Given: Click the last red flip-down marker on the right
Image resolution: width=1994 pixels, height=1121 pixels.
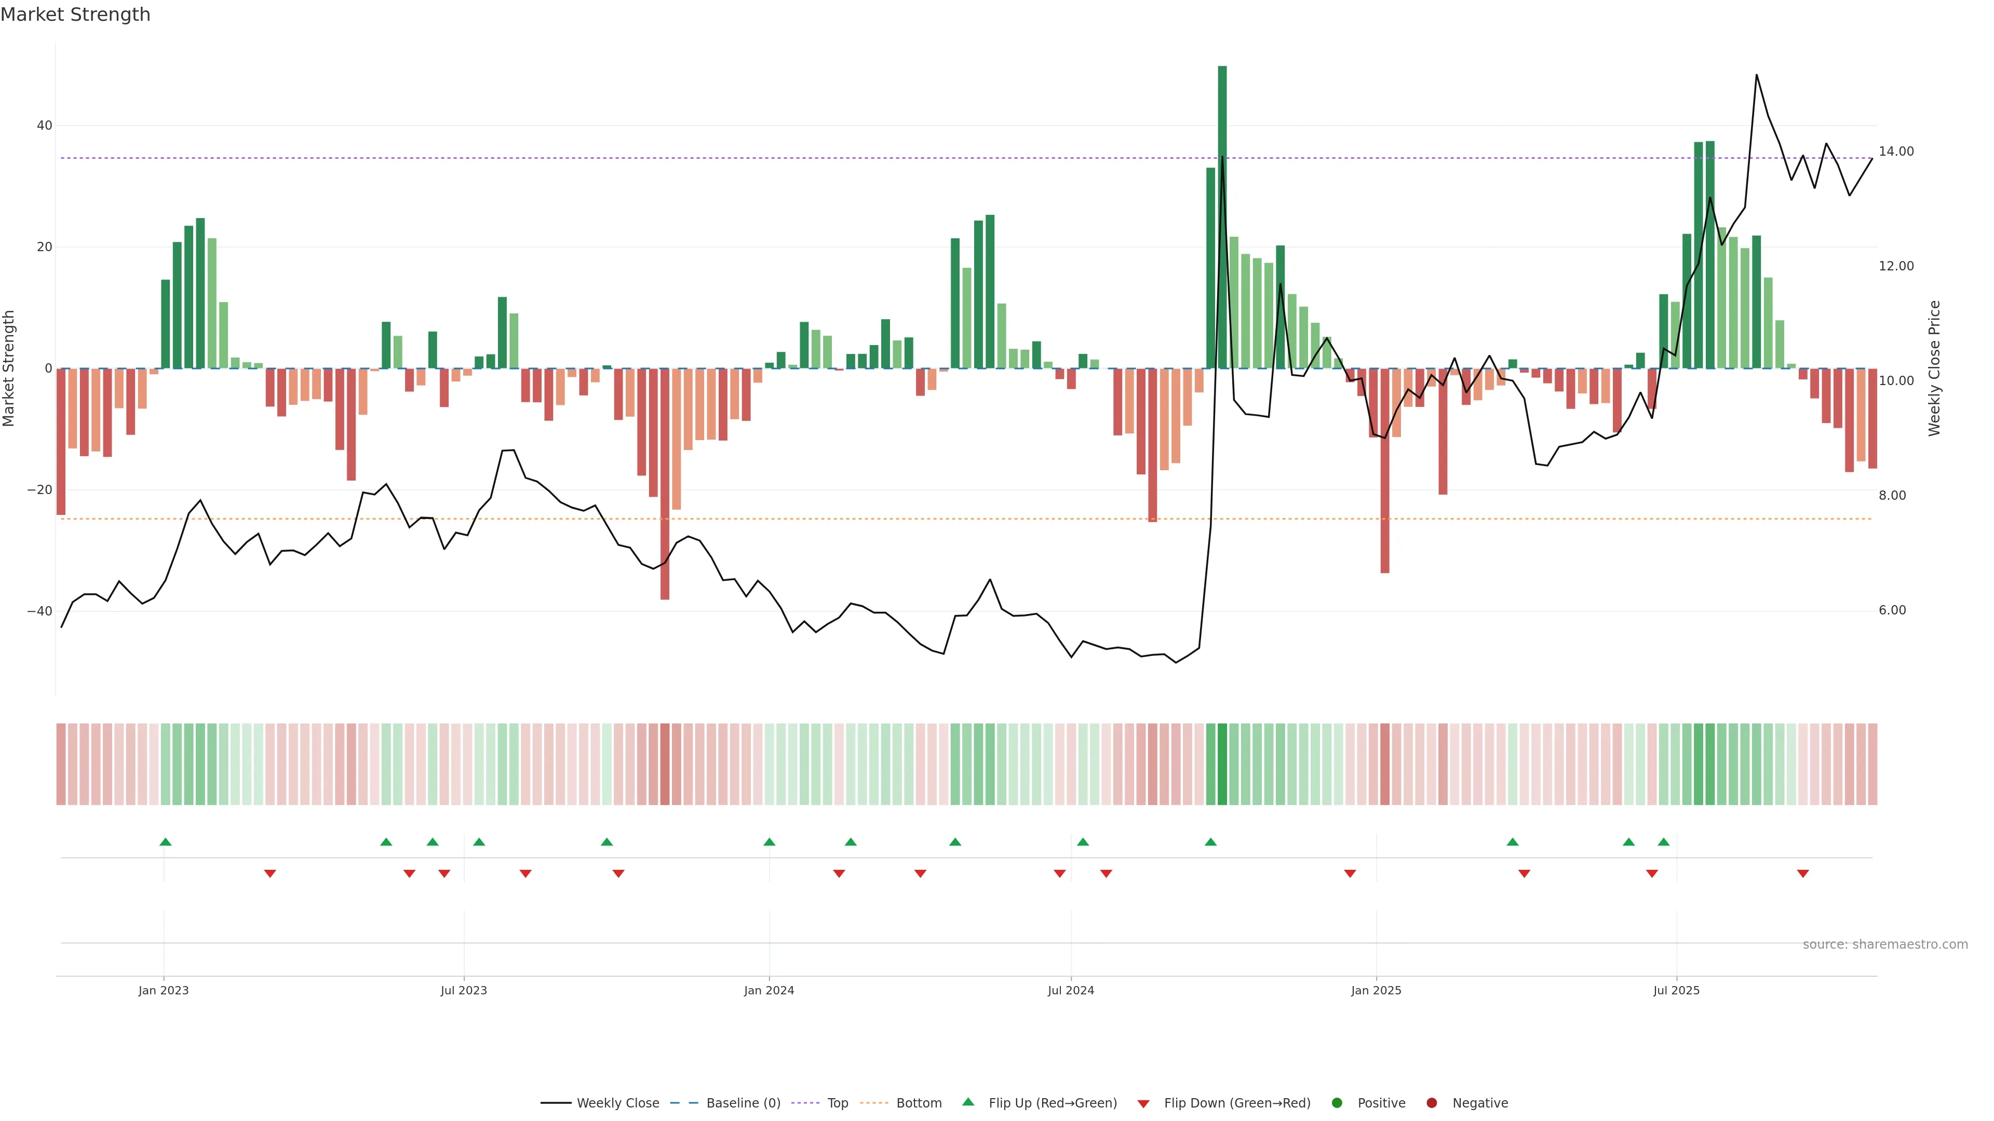Looking at the screenshot, I should tap(1803, 873).
